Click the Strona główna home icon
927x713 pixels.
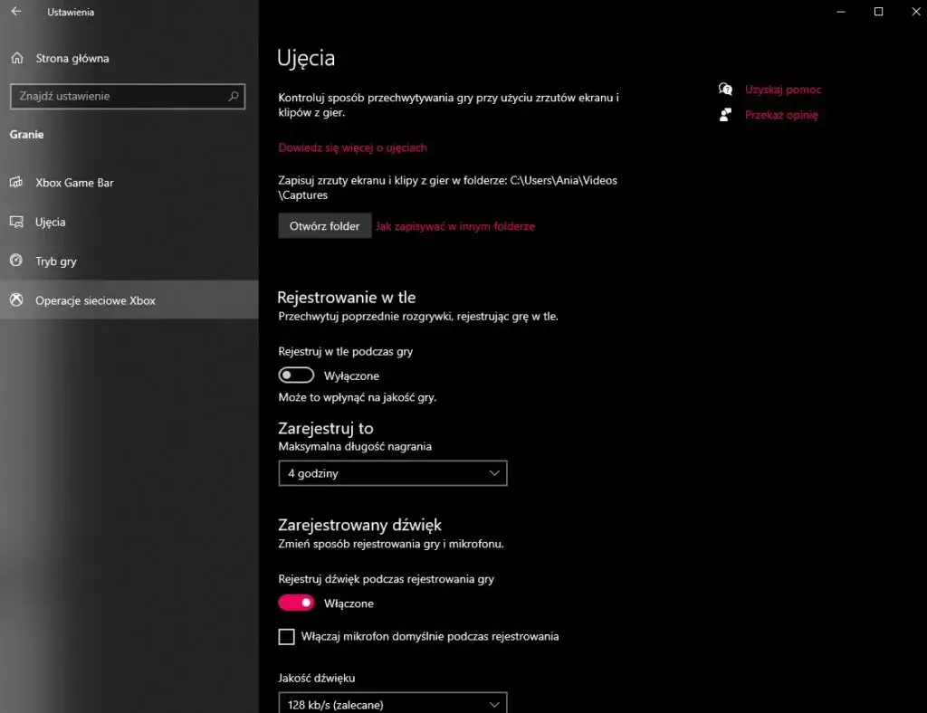pyautogui.click(x=18, y=57)
